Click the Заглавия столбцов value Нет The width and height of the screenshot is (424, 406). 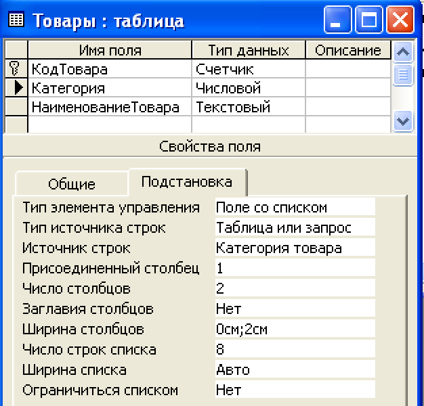295,308
